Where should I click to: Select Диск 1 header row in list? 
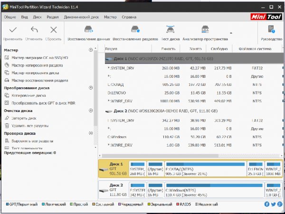click(194, 59)
